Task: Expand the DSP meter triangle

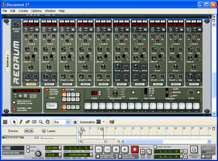Action: (x=4, y=147)
